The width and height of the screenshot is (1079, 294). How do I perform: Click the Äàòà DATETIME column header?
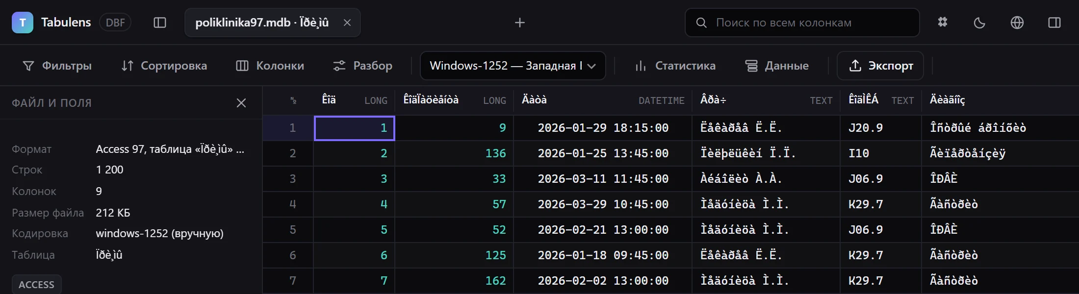pyautogui.click(x=603, y=100)
